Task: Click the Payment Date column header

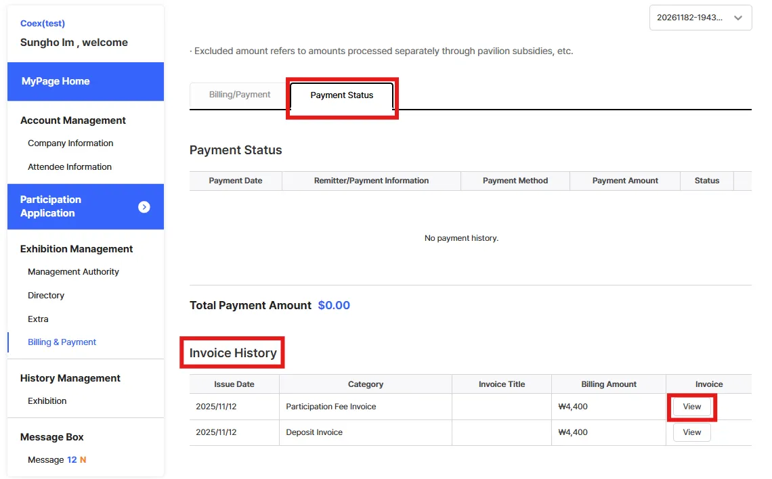Action: 235,181
